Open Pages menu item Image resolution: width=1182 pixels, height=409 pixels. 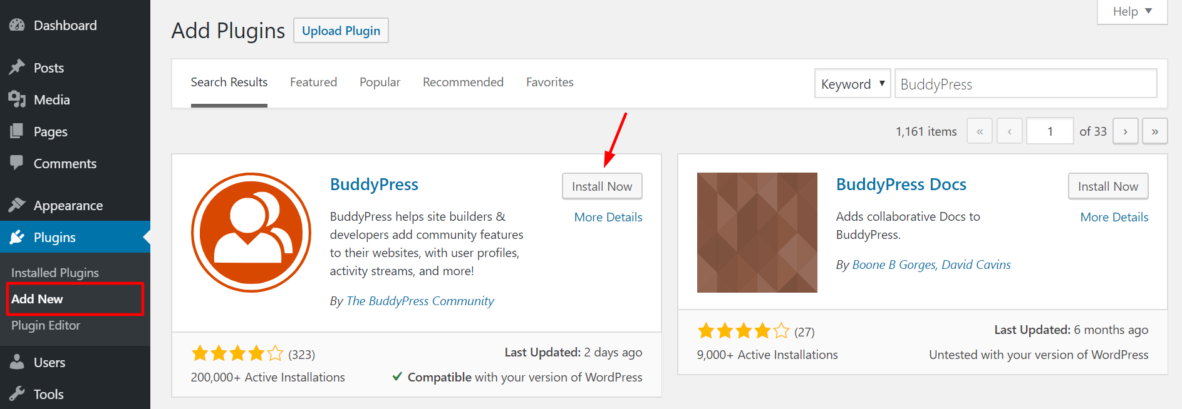pyautogui.click(x=75, y=131)
